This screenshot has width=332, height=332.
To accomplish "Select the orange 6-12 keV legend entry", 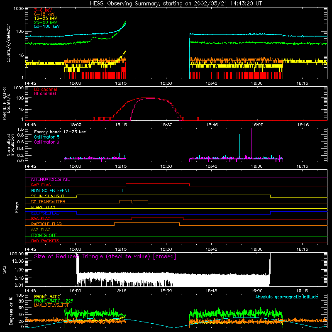I will (x=44, y=14).
